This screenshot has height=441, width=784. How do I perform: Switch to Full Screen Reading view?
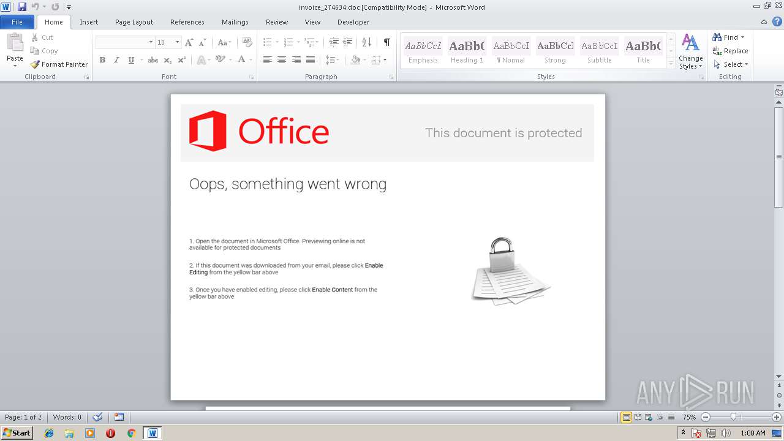(x=638, y=417)
